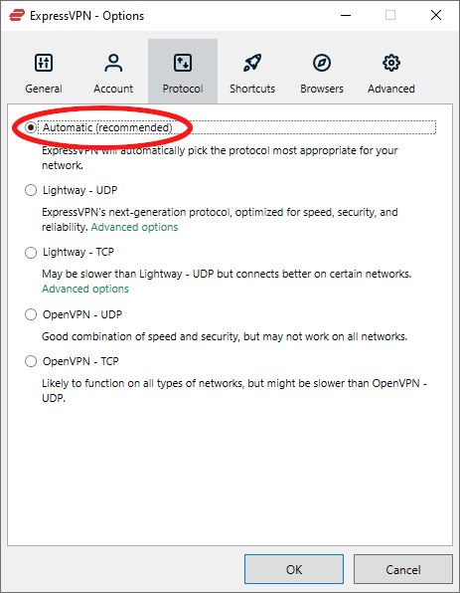Click the ExpressVPN logo in title bar
Screen dimensions: 460x593
[x=17, y=16]
